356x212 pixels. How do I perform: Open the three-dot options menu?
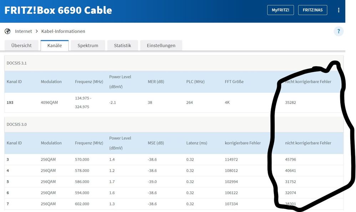tap(339, 10)
